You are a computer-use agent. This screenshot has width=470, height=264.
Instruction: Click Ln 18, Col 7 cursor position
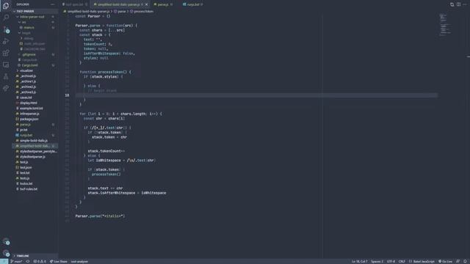pos(359,261)
